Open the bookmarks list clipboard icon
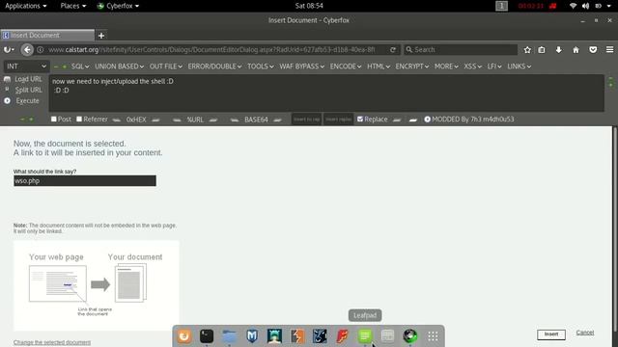This screenshot has height=347, width=618. [x=542, y=49]
